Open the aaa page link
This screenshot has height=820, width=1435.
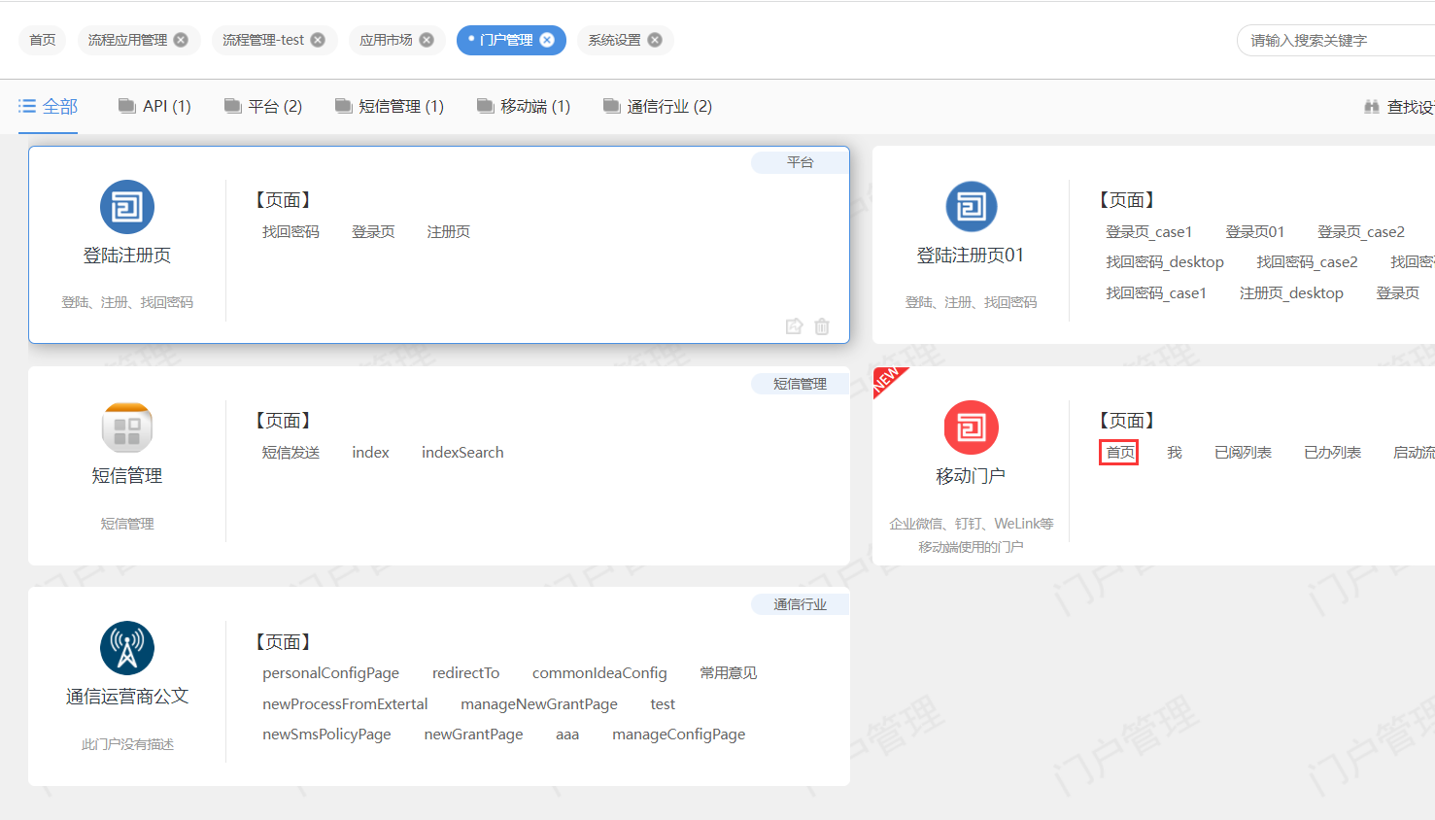[x=567, y=735]
